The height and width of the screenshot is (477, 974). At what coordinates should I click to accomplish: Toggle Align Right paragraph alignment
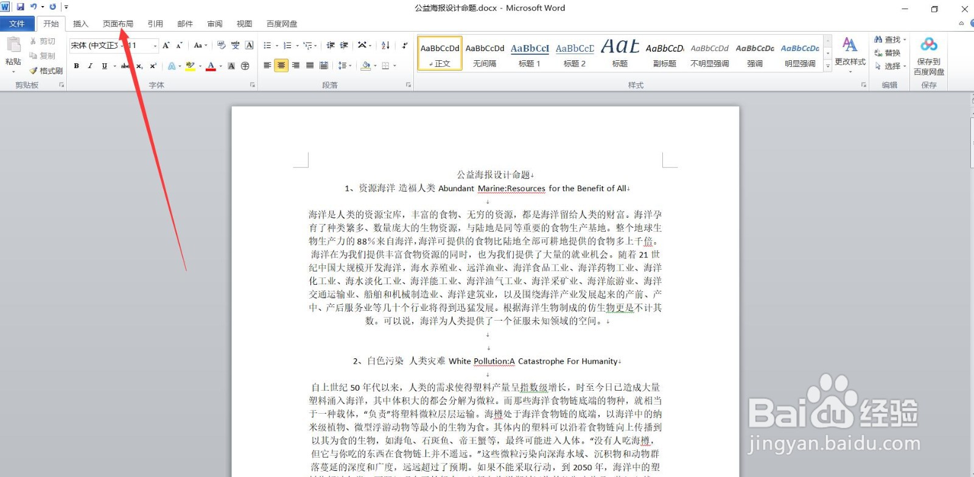tap(296, 66)
